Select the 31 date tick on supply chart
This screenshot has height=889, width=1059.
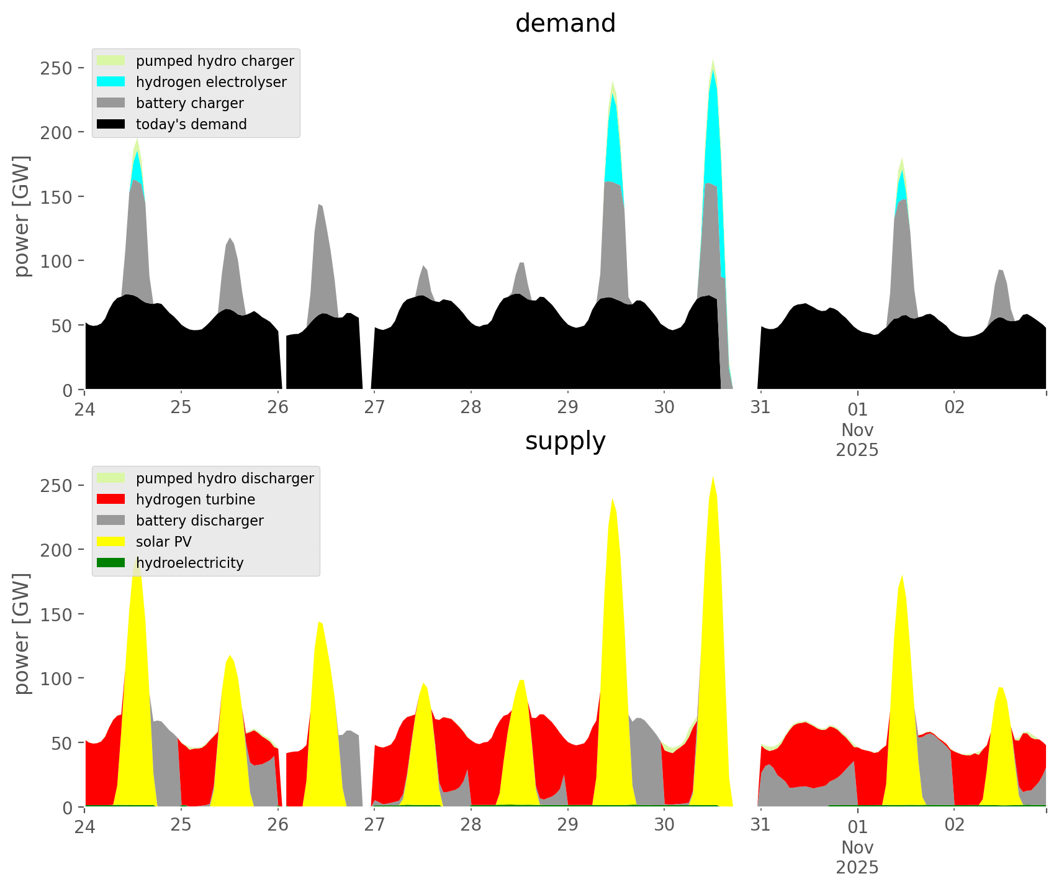pyautogui.click(x=760, y=825)
